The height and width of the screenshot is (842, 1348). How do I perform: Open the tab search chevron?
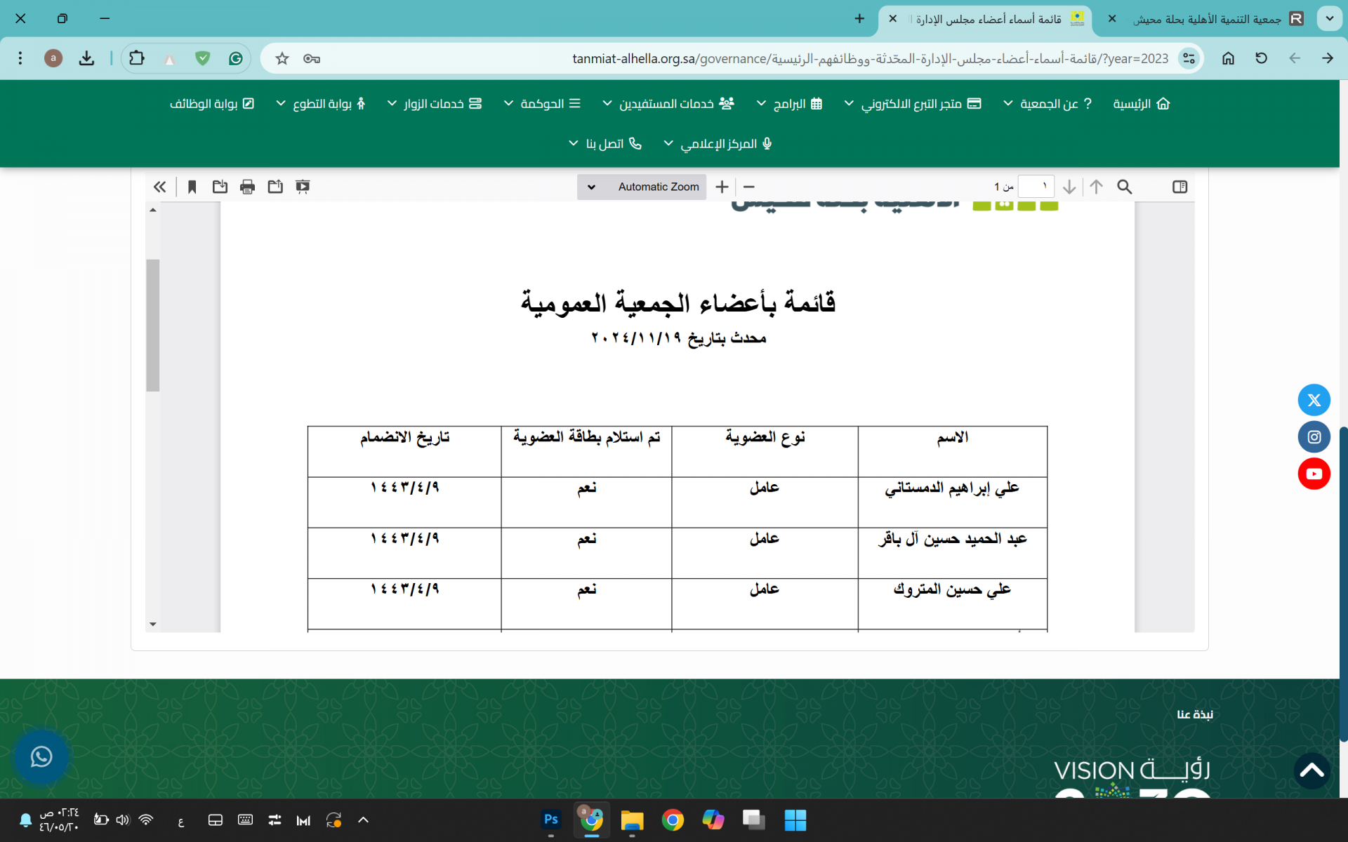coord(1329,19)
